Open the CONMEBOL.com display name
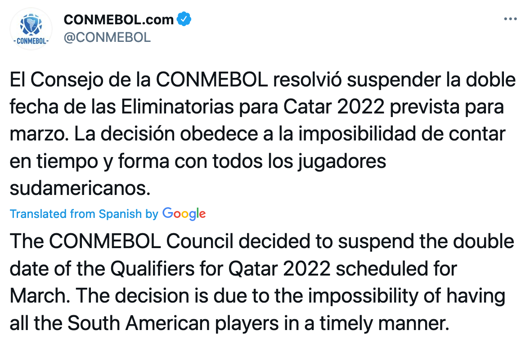The width and height of the screenshot is (530, 344). click(118, 19)
